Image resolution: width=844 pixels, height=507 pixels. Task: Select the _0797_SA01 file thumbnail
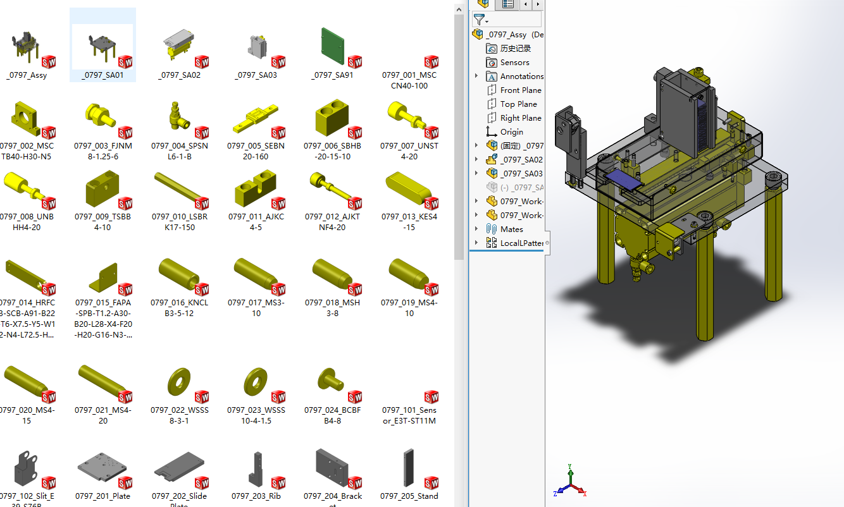tap(102, 47)
